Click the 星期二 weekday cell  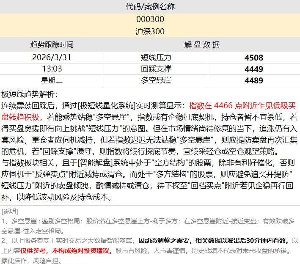pyautogui.click(x=52, y=80)
